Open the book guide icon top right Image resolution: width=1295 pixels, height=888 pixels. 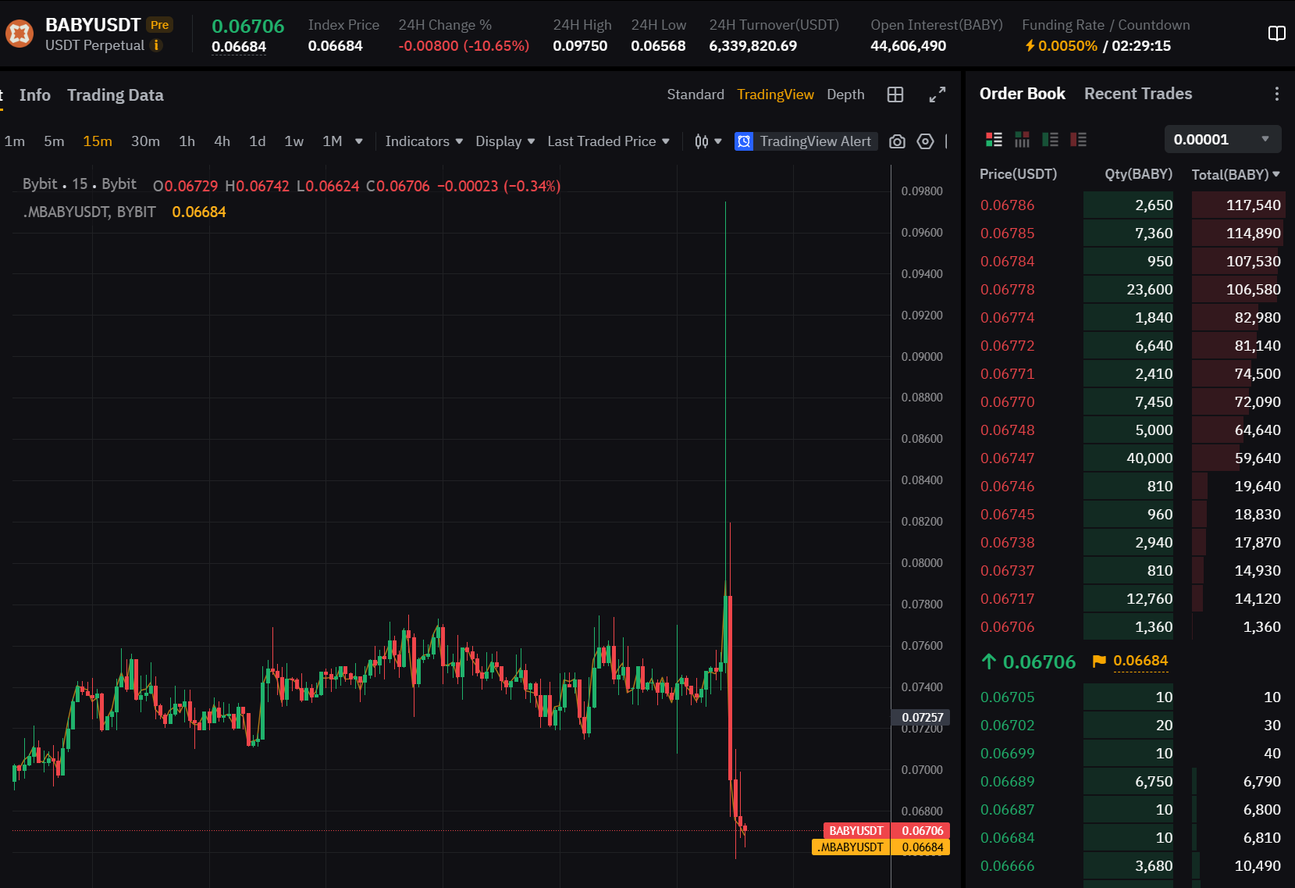point(1276,34)
